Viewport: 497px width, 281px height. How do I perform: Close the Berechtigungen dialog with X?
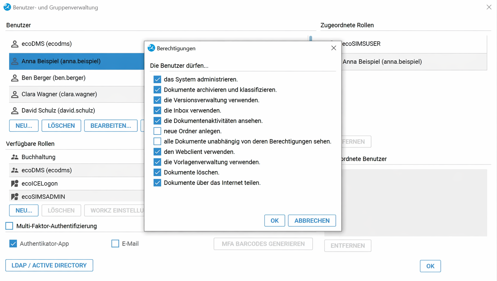334,48
